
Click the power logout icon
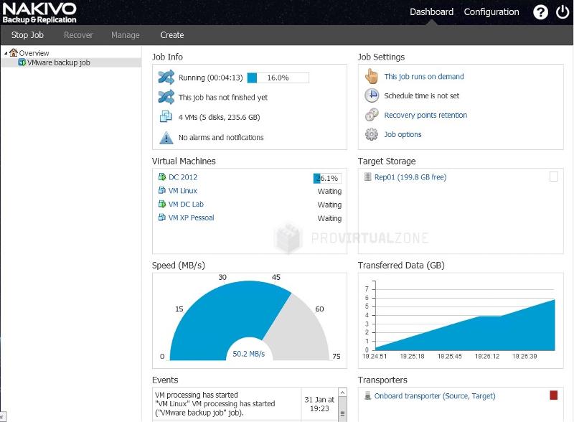[563, 12]
